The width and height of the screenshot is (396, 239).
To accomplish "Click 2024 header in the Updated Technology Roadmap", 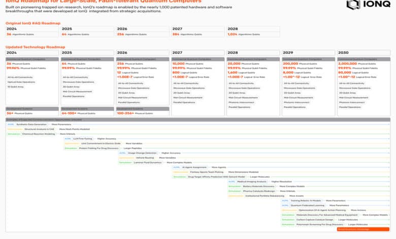I will point(32,52).
